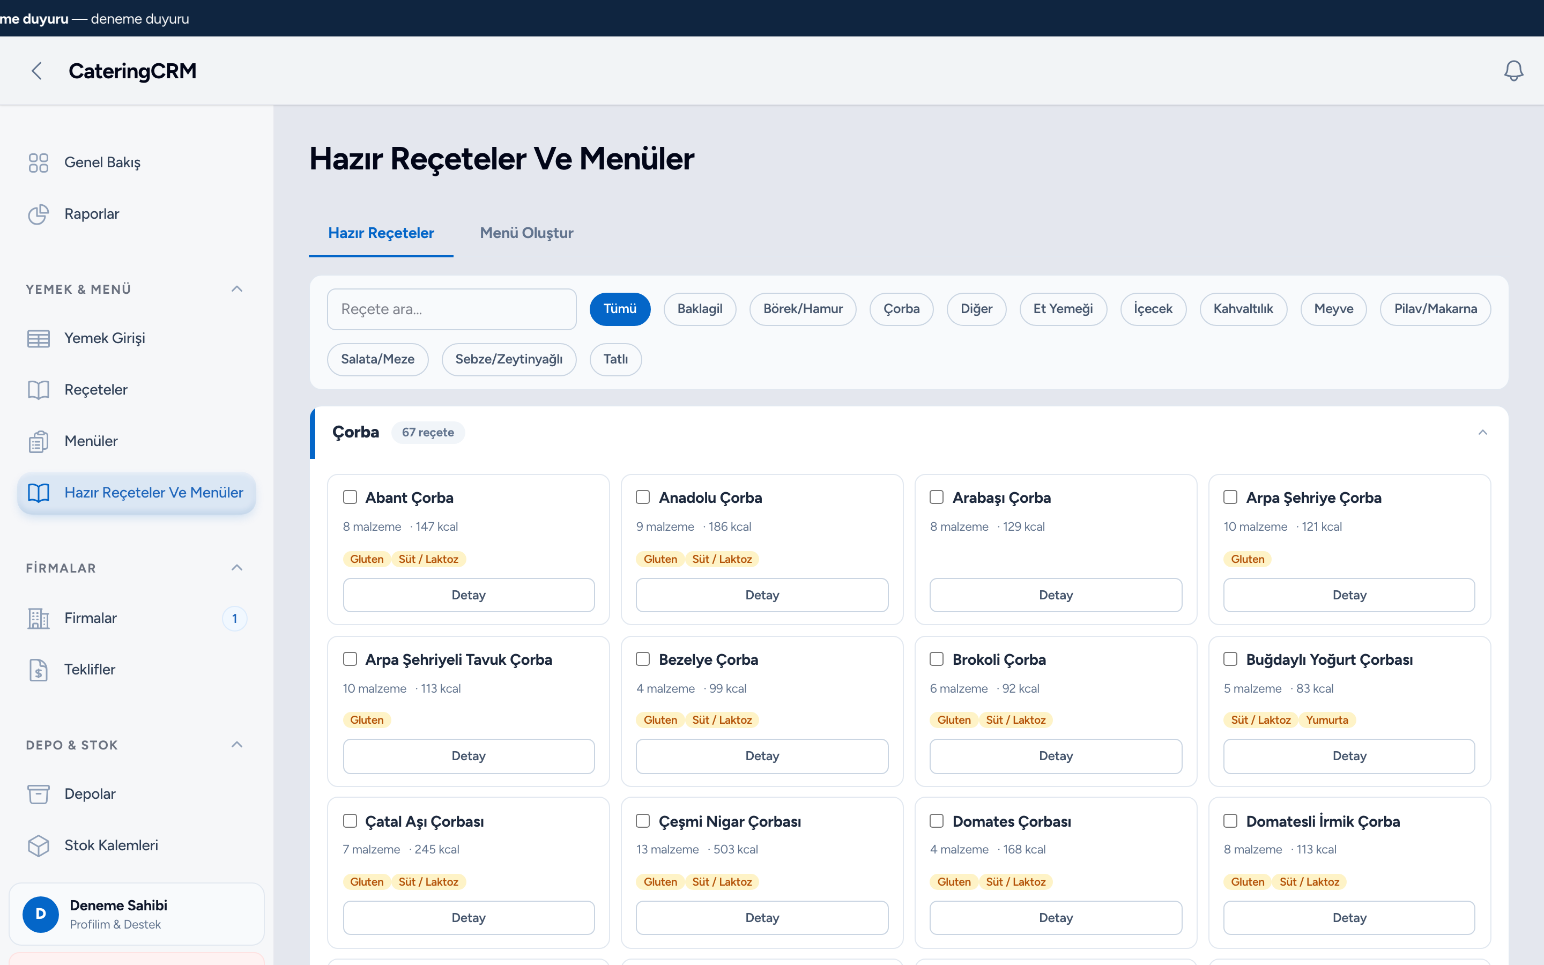Select the Arabaşı Çorba checkbox
1544x965 pixels.
click(x=937, y=497)
